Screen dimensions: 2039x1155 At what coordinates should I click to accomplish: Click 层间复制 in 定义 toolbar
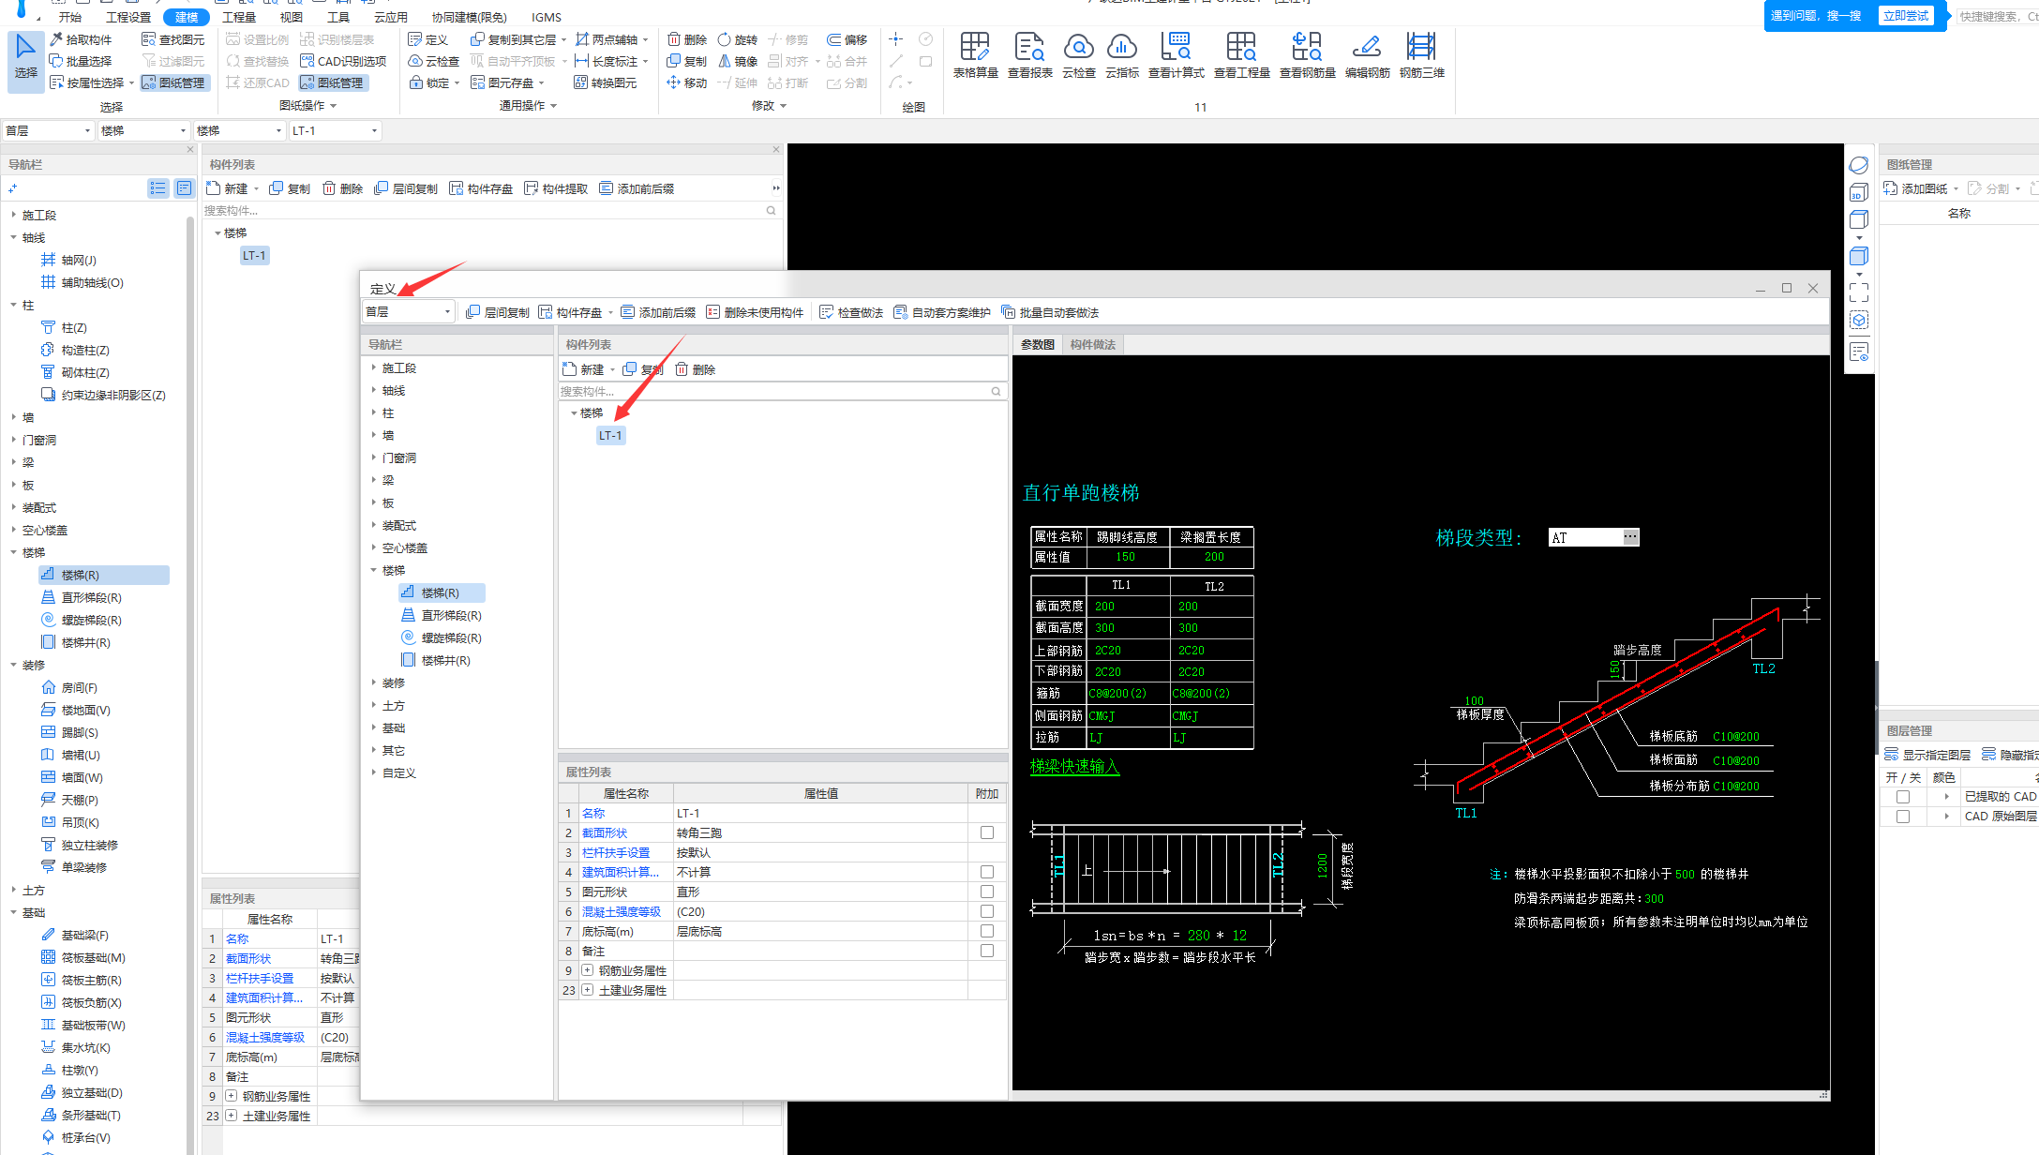(x=498, y=312)
